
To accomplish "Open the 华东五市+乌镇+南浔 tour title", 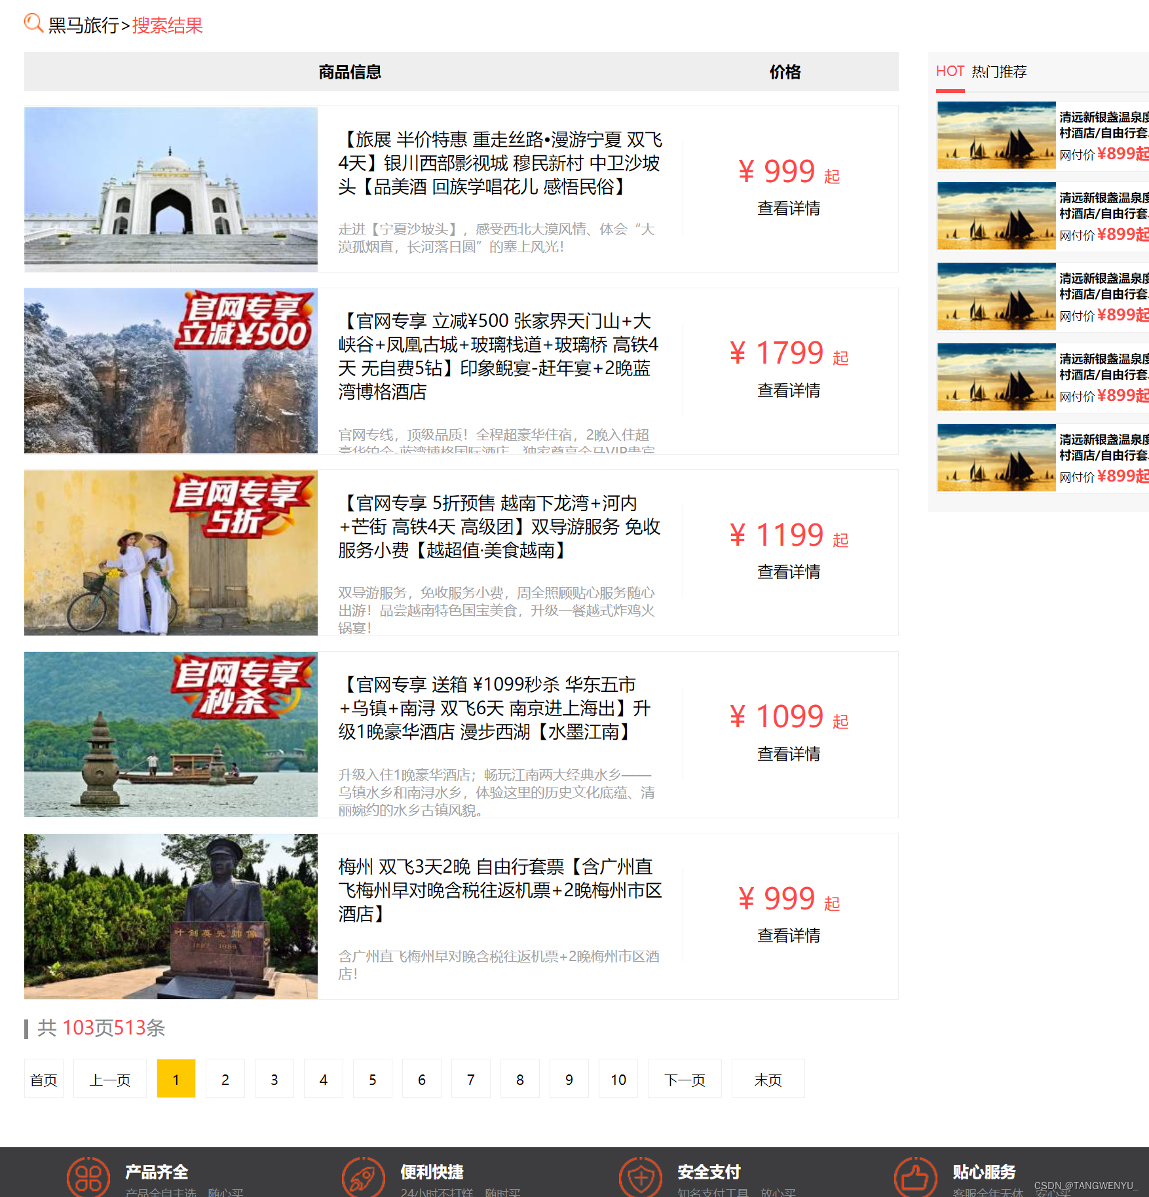I will pyautogui.click(x=495, y=708).
